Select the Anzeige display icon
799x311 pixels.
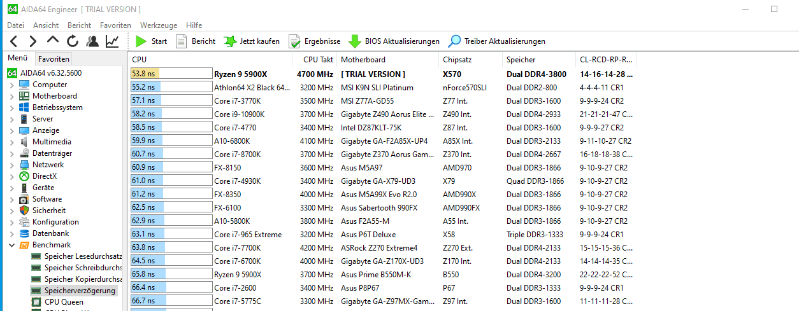24,130
